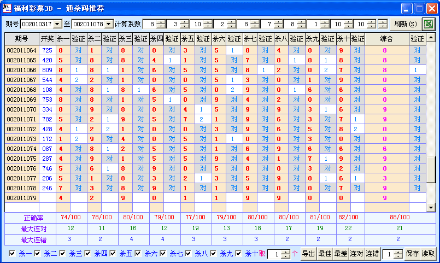Screen dimensions: 440x263
Task: Click the 杀五 column header
Action: [x=187, y=39]
